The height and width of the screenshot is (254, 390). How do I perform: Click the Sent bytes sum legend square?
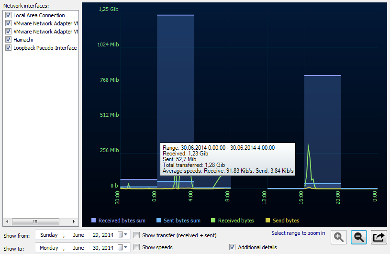pyautogui.click(x=158, y=221)
